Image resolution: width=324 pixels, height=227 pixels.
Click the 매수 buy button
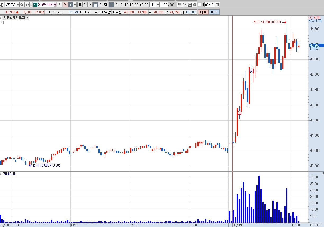point(203,12)
